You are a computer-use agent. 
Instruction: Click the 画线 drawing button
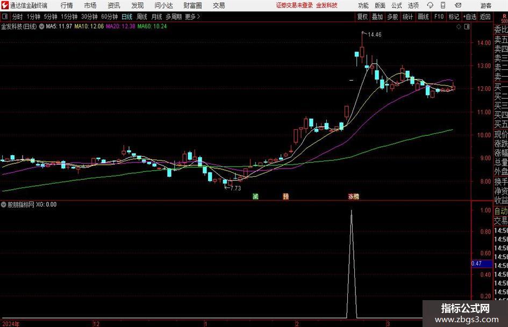tap(423, 17)
